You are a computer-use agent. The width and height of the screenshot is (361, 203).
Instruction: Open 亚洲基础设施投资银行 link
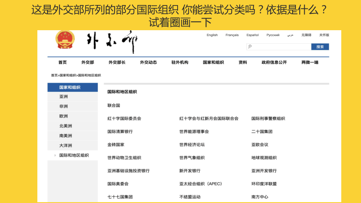tap(128, 171)
